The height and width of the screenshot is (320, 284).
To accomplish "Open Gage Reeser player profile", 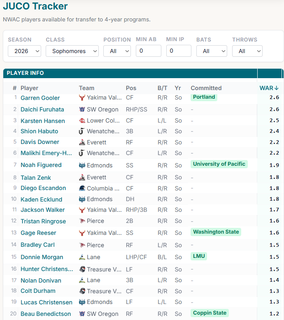I will (38, 233).
